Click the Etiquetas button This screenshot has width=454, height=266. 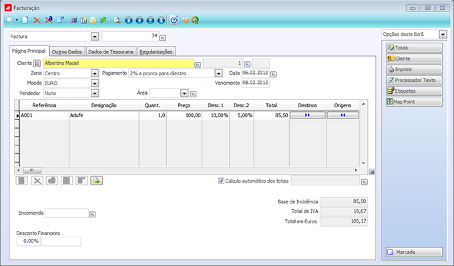[414, 91]
